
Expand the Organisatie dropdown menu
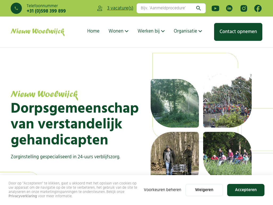tap(188, 31)
